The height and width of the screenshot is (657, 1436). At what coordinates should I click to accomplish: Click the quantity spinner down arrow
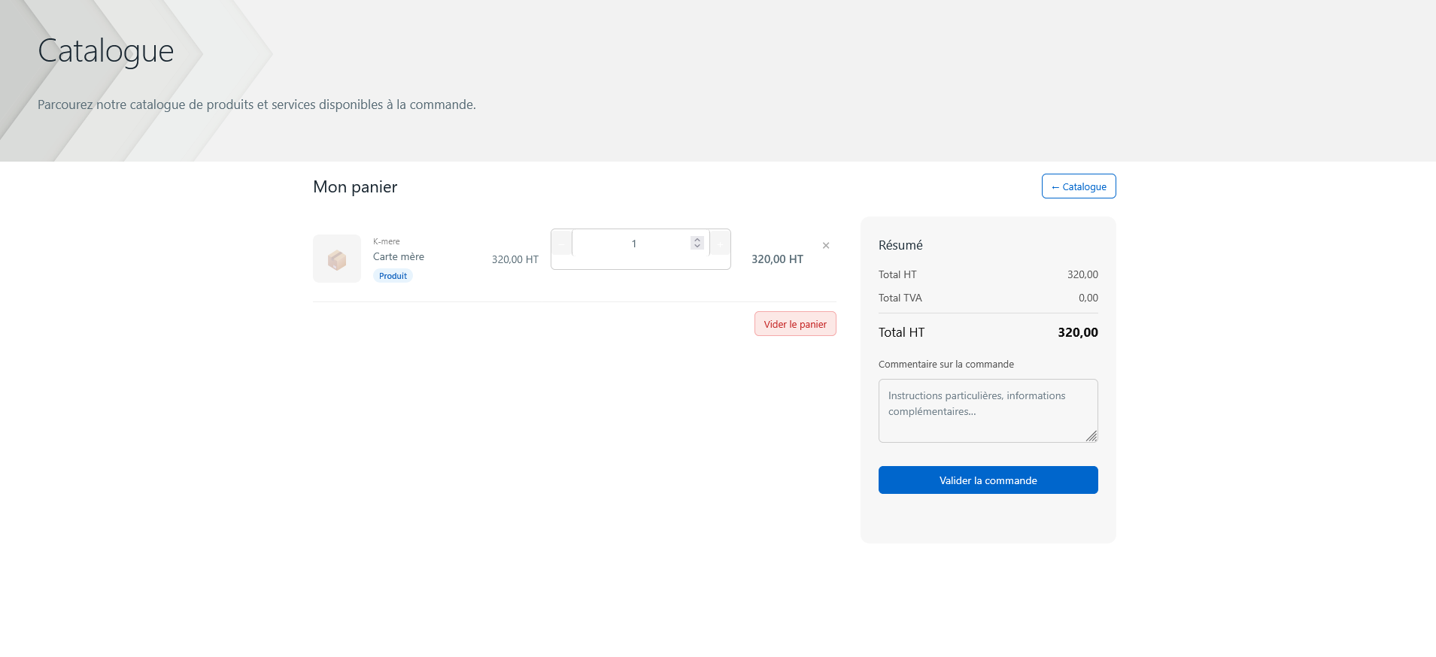[697, 246]
